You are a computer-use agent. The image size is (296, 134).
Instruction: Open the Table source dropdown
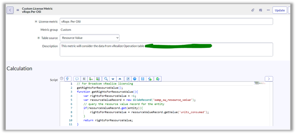pyautogui.click(x=90, y=38)
